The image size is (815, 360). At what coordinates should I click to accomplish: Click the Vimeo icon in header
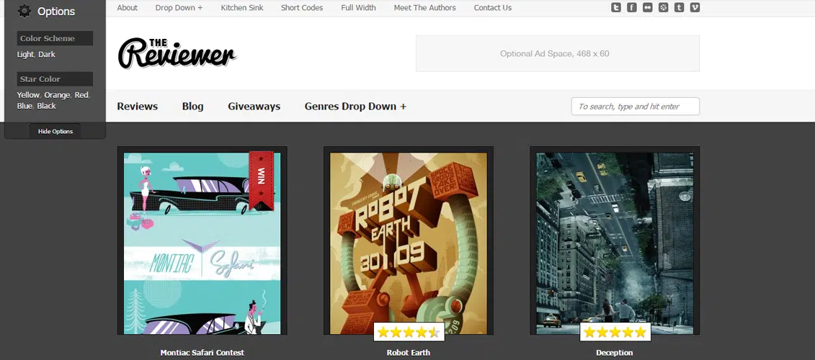695,8
